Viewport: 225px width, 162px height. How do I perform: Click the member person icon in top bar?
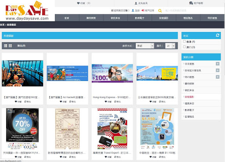[136, 3]
